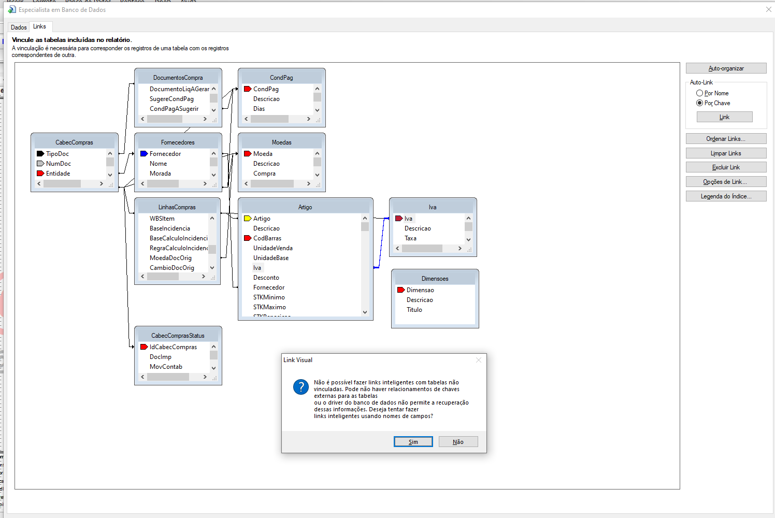
Task: Click the red Dimensao key icon
Action: [x=401, y=290]
